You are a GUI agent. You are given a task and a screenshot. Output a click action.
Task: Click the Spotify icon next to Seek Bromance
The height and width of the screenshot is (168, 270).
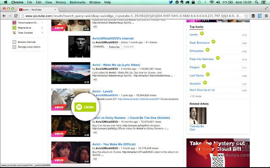[213, 42]
